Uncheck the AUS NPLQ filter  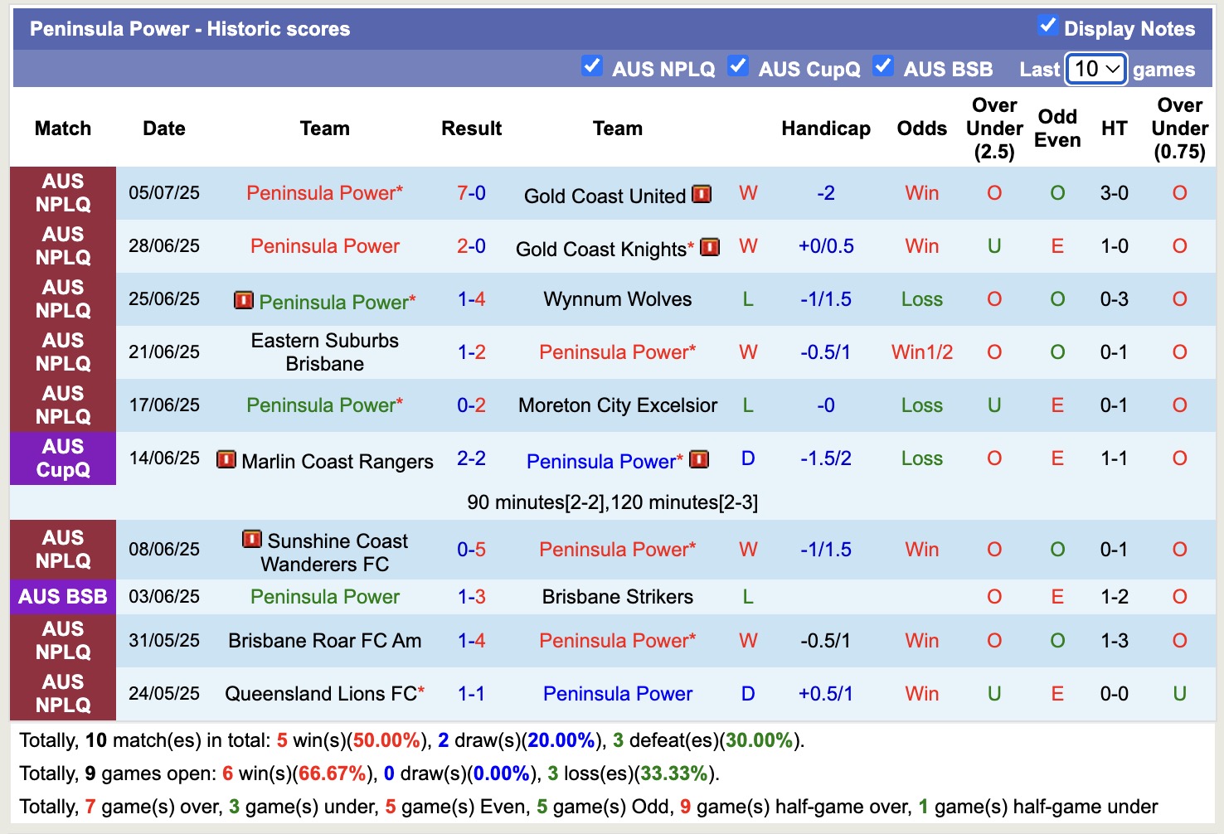pos(592,65)
